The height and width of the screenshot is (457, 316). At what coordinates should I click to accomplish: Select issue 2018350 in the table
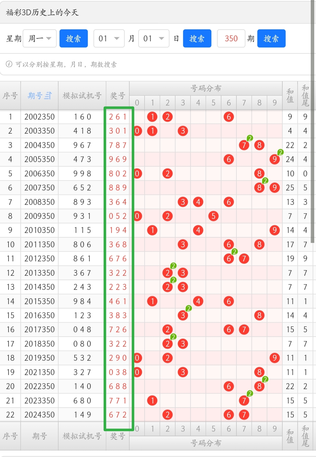39,344
